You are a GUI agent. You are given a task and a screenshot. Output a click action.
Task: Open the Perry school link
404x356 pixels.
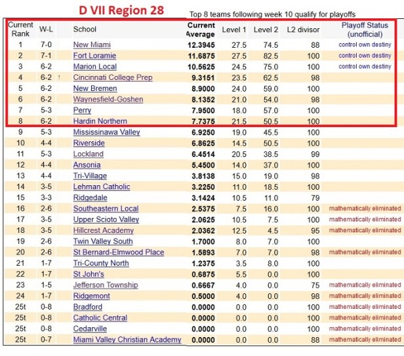click(82, 111)
